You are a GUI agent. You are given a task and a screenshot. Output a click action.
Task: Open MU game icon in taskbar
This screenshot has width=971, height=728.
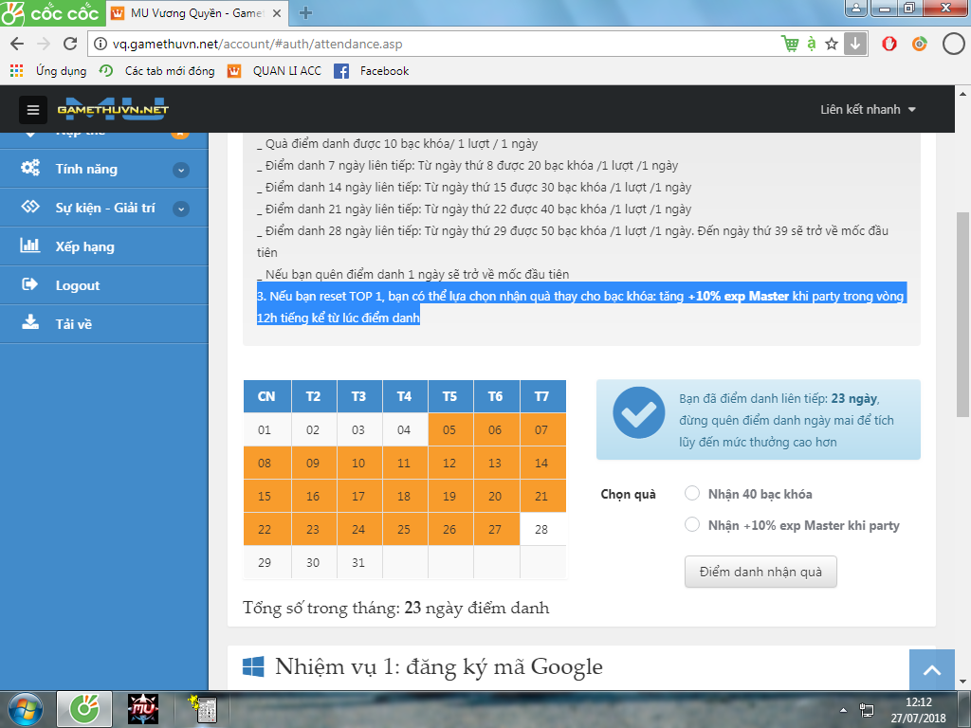tap(142, 708)
